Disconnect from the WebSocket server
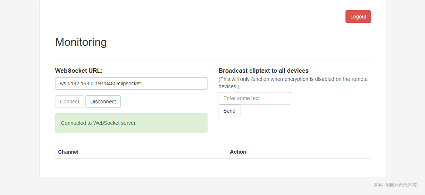The width and height of the screenshot is (425, 195). 103,102
